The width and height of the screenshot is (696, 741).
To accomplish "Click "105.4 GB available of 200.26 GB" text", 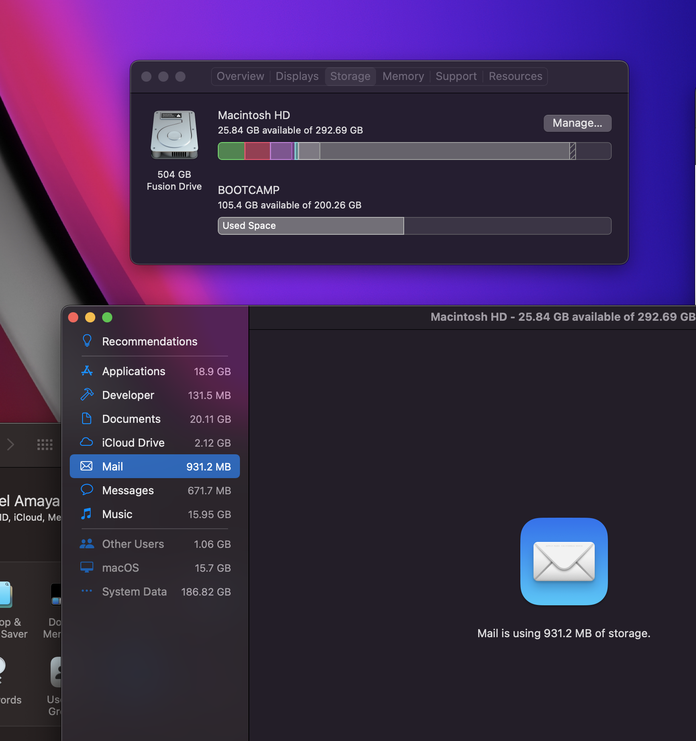I will click(290, 205).
